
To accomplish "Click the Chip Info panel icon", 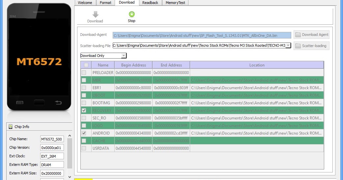I will [x=10, y=126].
